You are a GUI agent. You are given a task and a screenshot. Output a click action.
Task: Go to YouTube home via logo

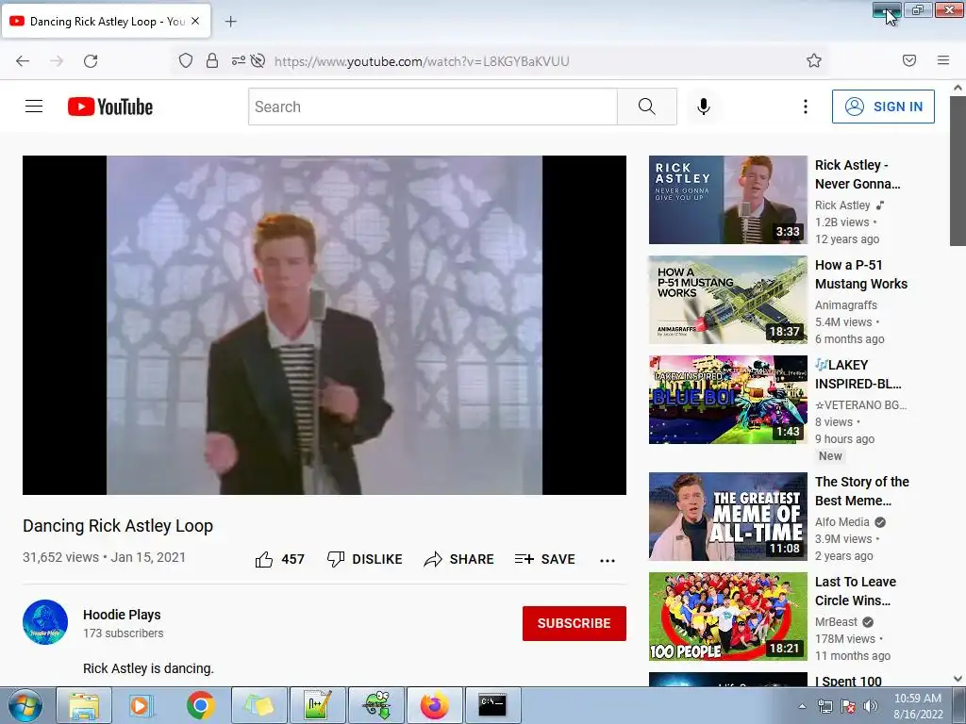(110, 107)
